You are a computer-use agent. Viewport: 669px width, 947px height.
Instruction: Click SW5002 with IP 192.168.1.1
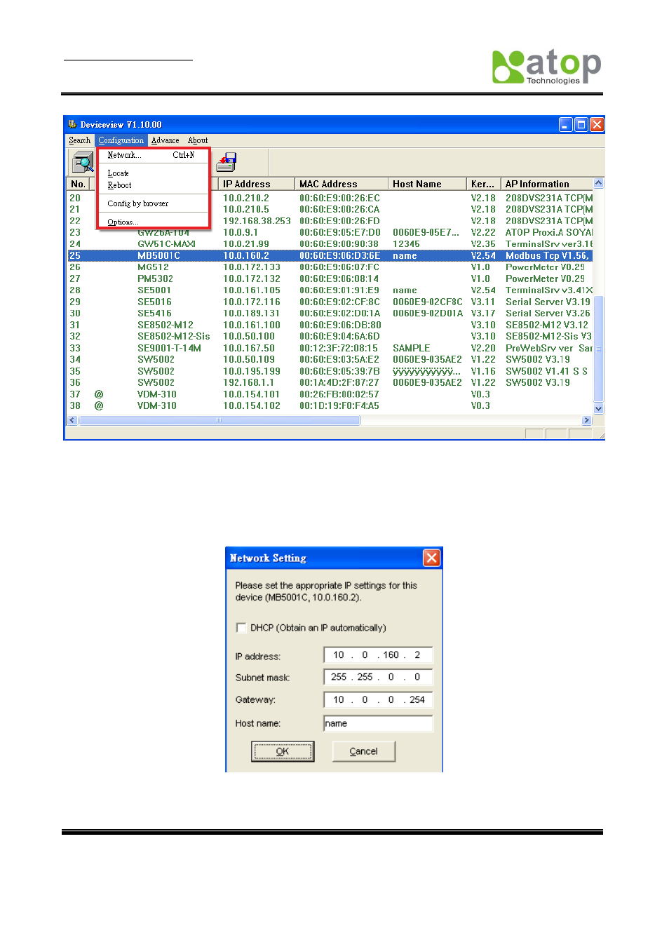click(156, 382)
